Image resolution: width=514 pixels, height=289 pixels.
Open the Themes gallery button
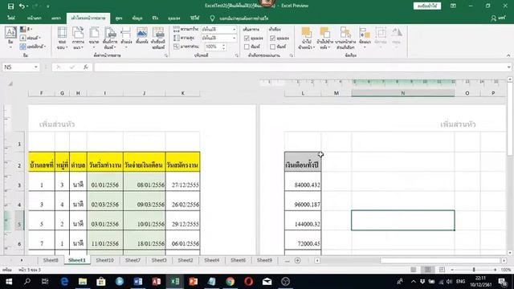[10, 37]
